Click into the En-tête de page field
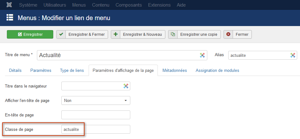This screenshot has width=300, height=139. tap(96, 115)
